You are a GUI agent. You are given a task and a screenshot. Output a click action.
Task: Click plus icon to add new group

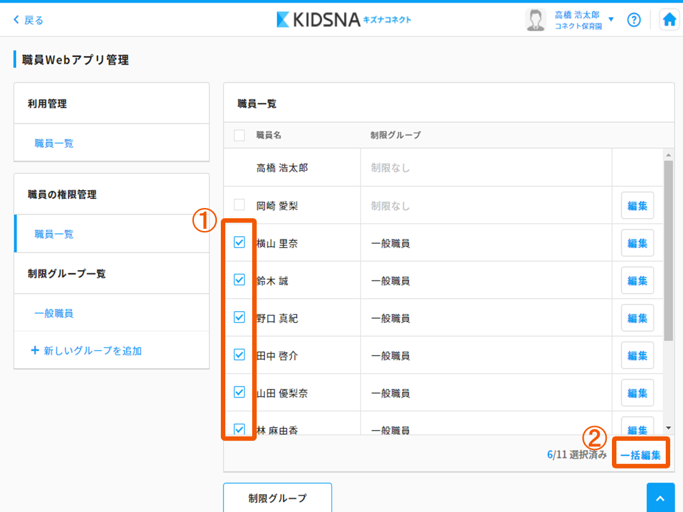35,351
